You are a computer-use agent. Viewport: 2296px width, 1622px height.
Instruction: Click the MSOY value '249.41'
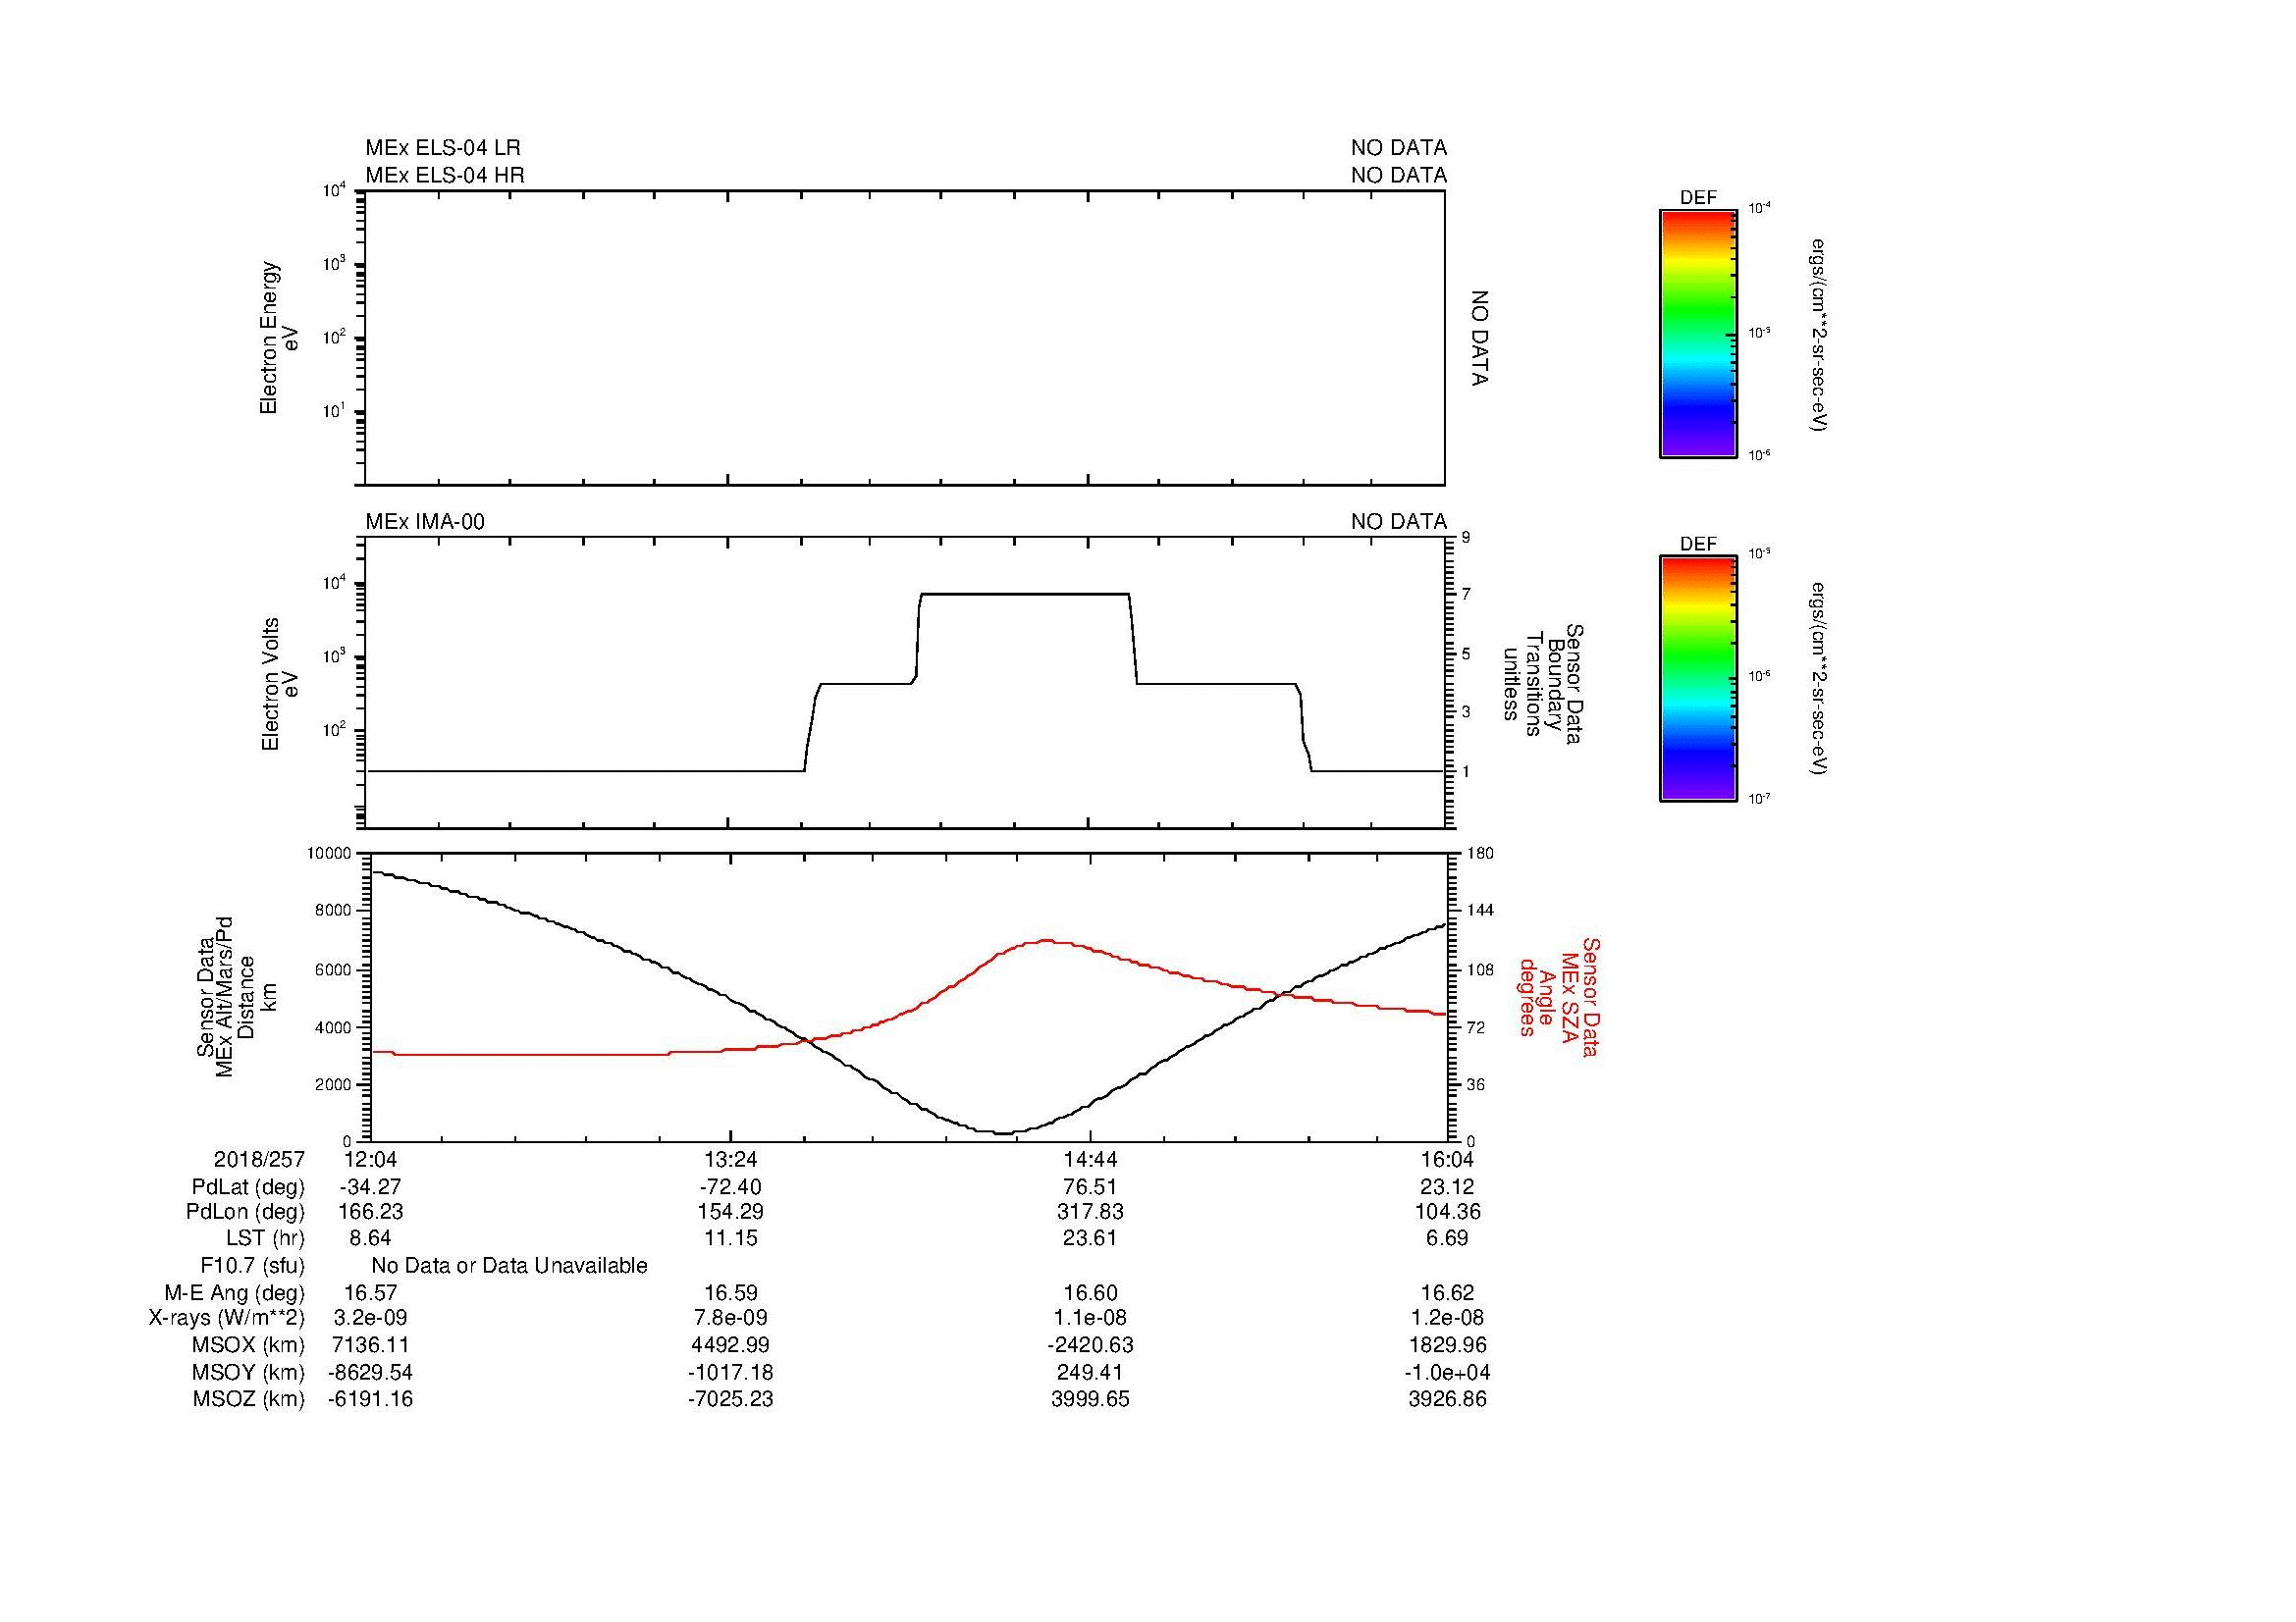[1090, 1372]
